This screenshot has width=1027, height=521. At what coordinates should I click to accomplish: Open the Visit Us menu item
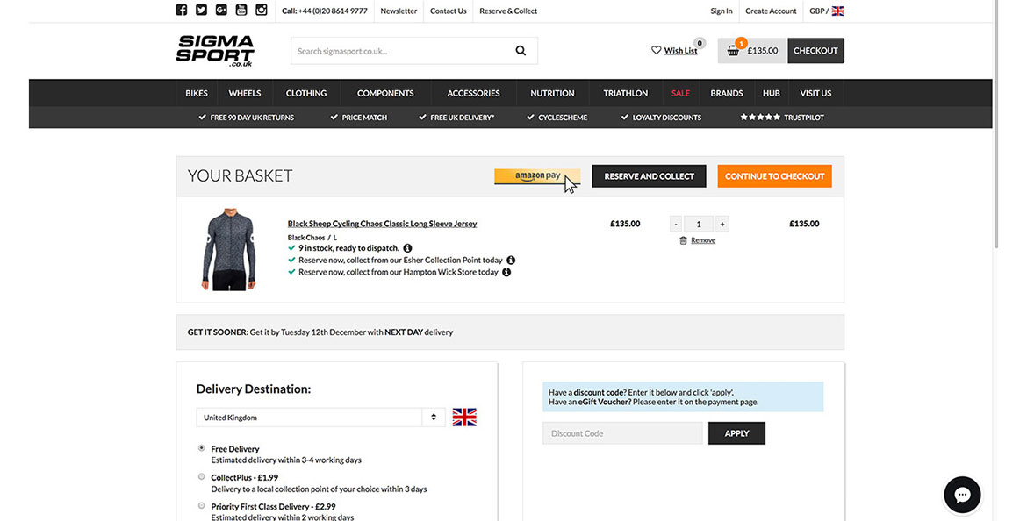pos(815,93)
